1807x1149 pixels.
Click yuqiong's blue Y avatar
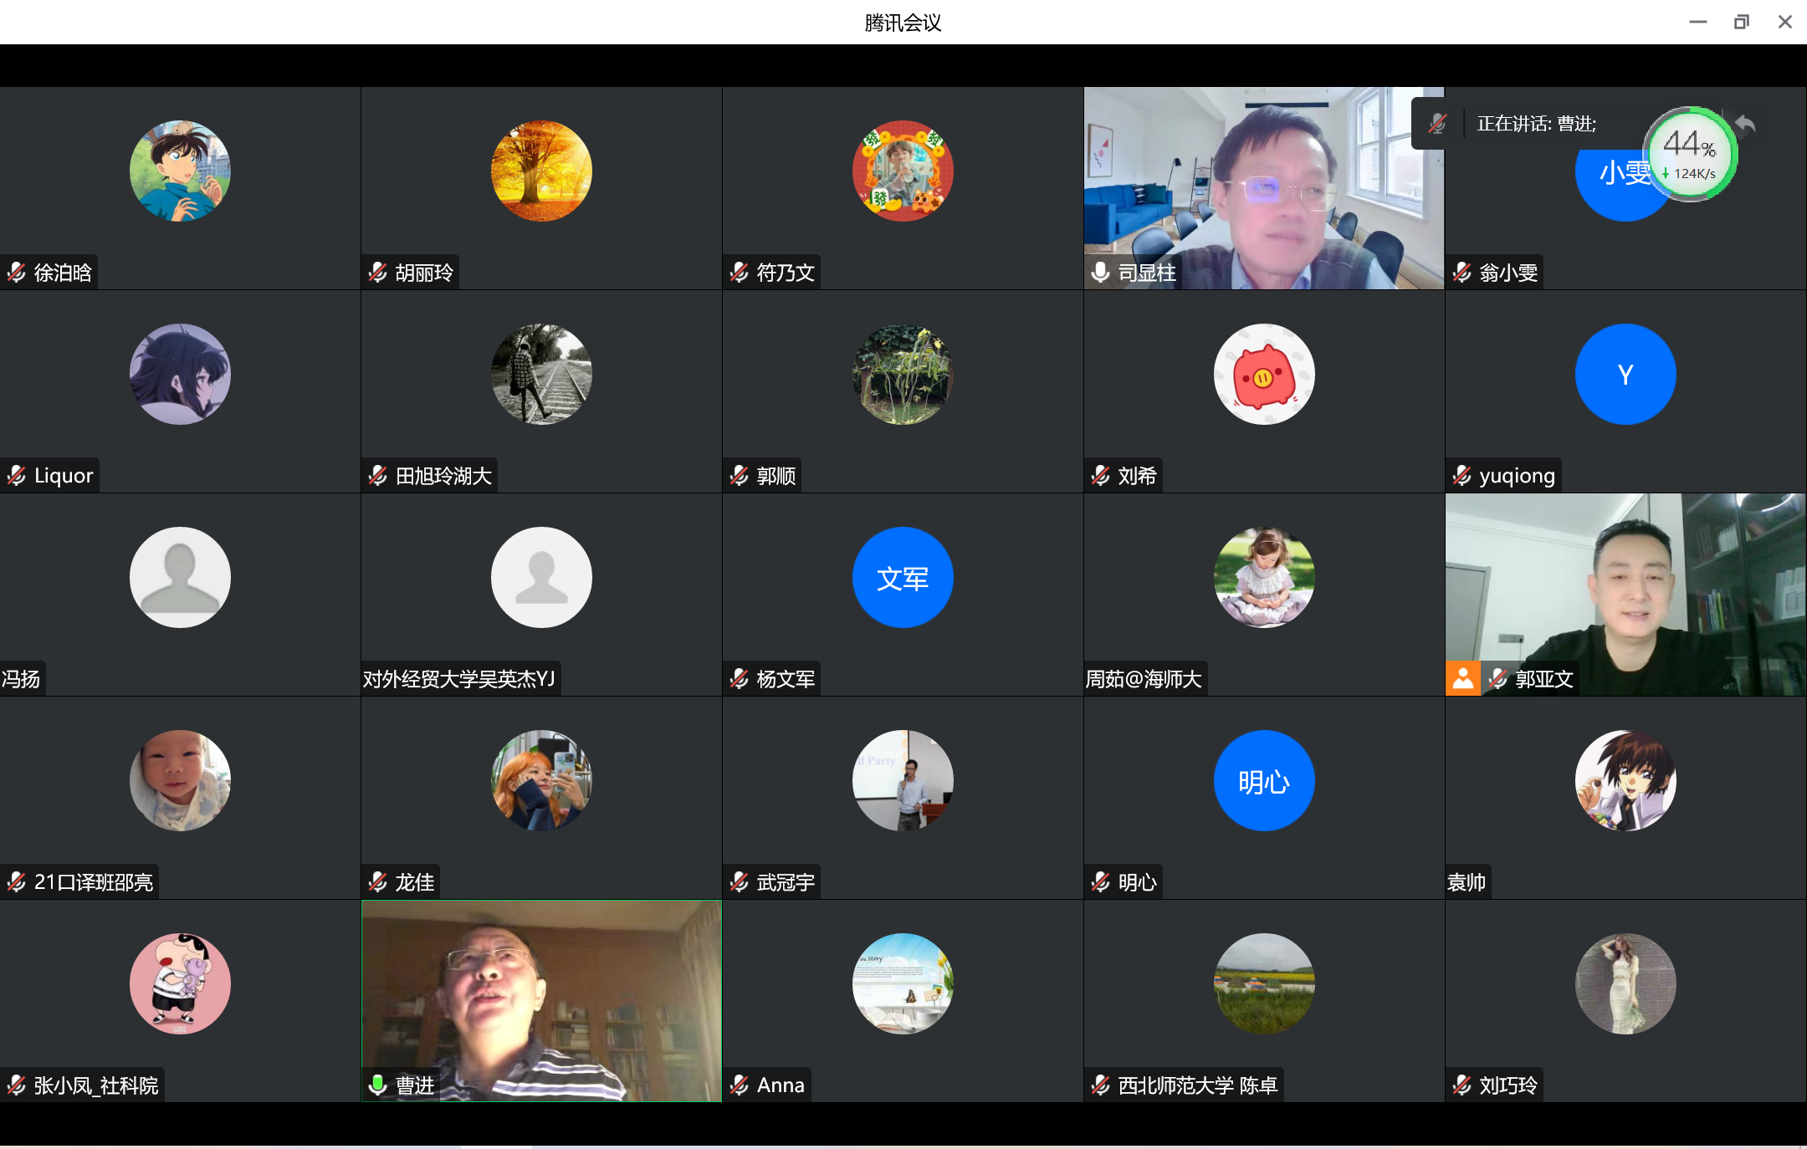point(1625,375)
